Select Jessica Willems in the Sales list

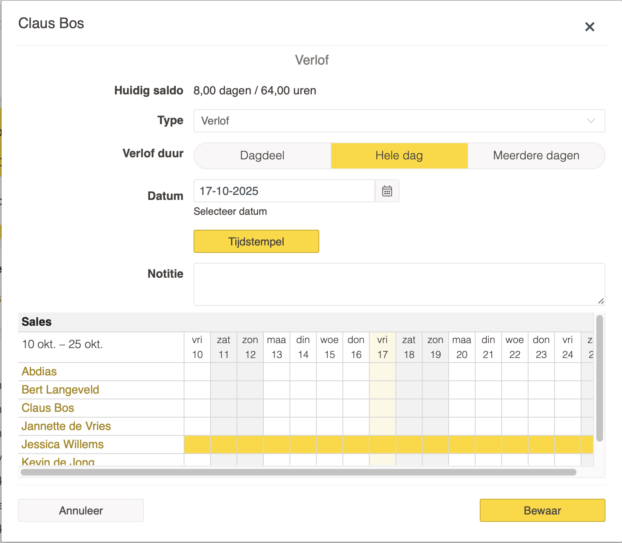62,444
